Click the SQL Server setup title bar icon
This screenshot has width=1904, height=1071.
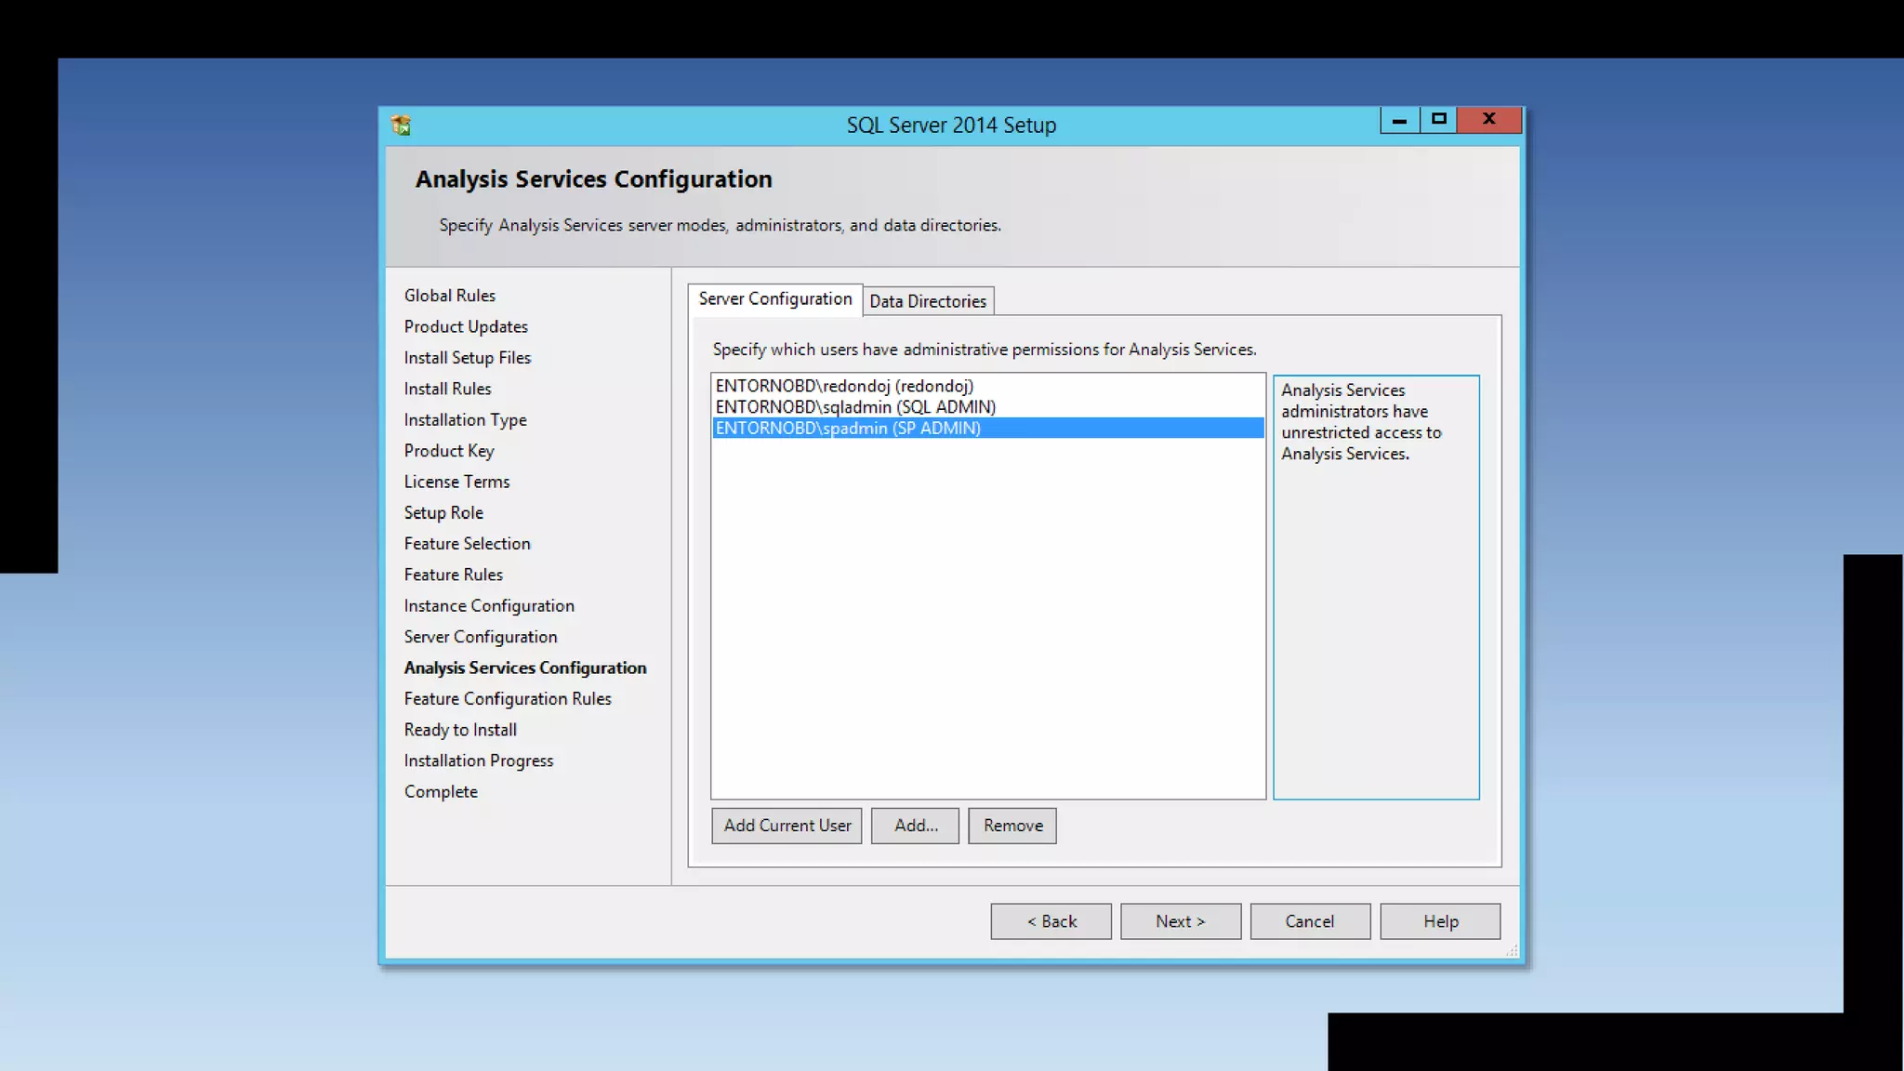(401, 126)
